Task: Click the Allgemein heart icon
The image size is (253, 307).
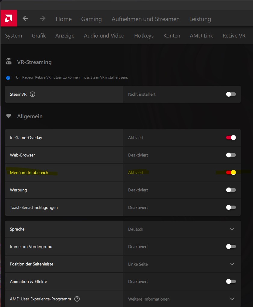Action: pyautogui.click(x=9, y=116)
